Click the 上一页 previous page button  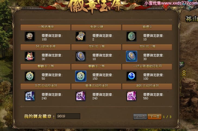coord(140,117)
